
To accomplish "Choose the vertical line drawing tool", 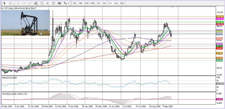I will coord(18,3).
